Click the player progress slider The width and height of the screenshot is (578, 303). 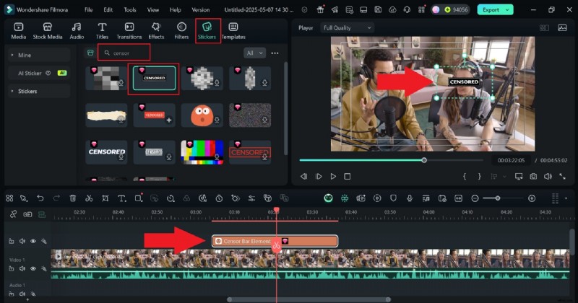point(391,160)
